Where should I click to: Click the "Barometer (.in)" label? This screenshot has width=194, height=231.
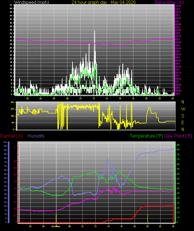pos(169,2)
